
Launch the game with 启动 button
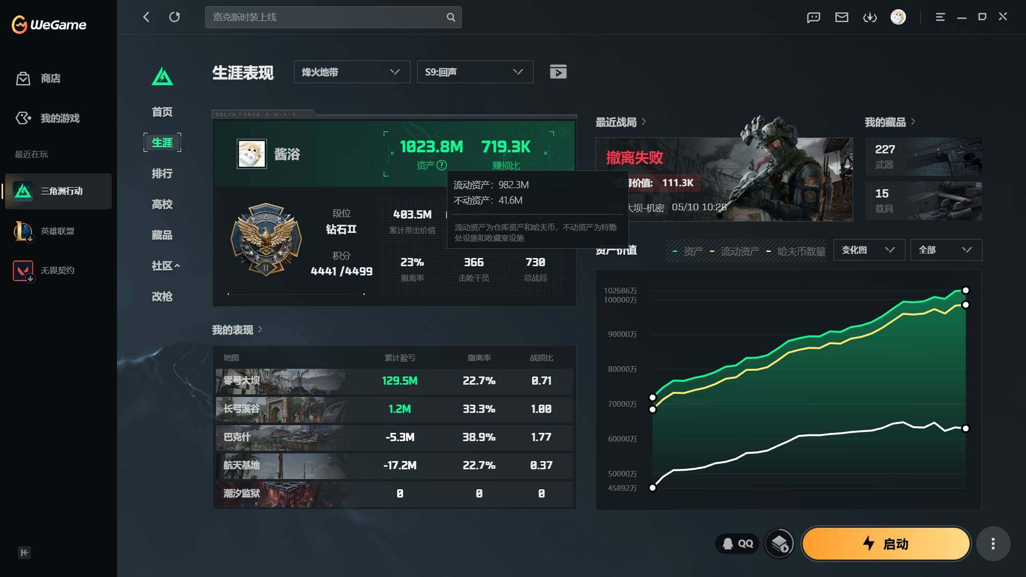pos(886,544)
